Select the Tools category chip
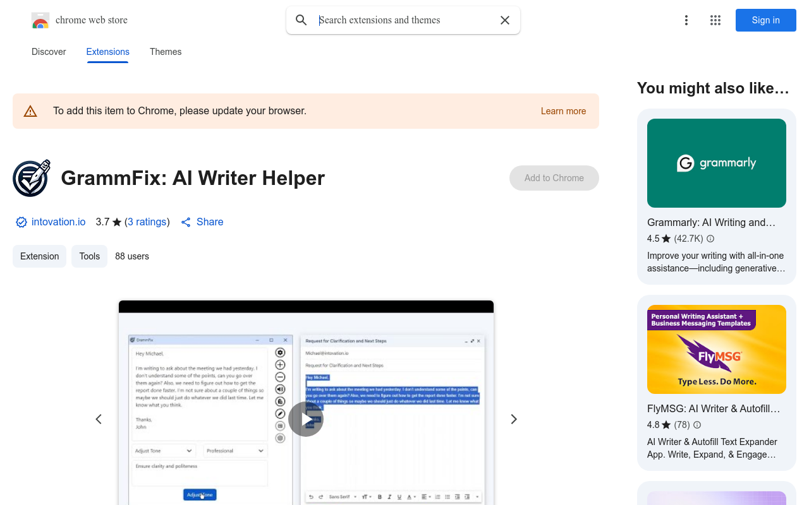 tap(90, 256)
